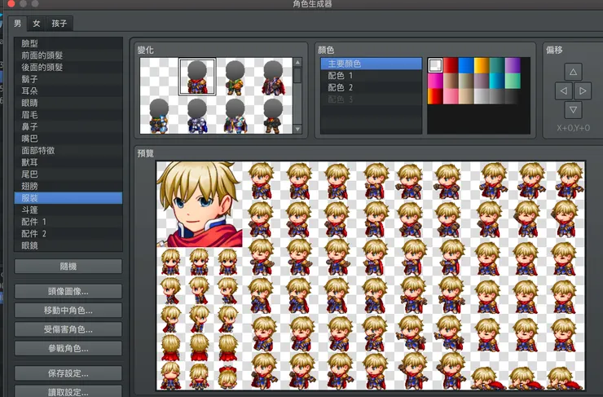Select 翅膀 in the parts list

coord(68,186)
